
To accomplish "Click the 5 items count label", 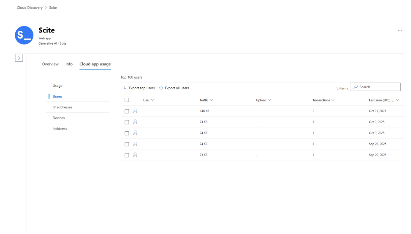I will coord(342,88).
